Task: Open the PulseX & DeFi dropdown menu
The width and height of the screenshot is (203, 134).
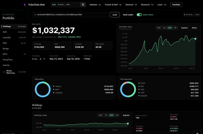Action: [x=113, y=5]
